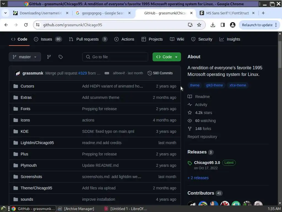282x212 pixels.
Task: Select the gtk3-theme topic tag
Action: (214, 85)
